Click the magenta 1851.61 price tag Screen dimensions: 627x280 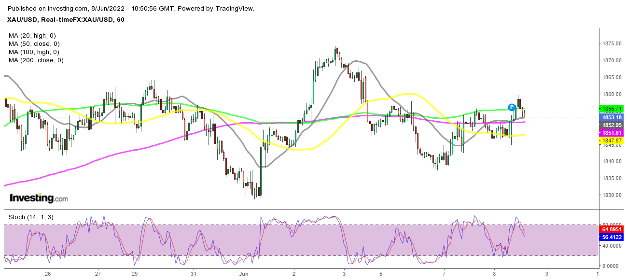pyautogui.click(x=612, y=133)
